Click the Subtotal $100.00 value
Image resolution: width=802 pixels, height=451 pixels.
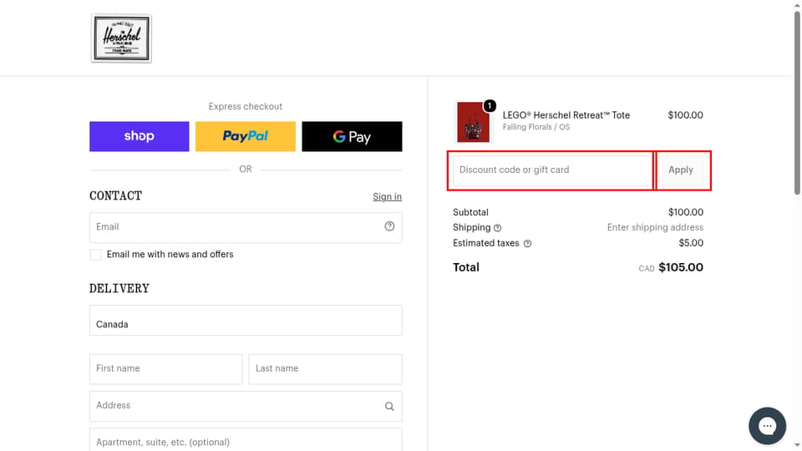[686, 212]
